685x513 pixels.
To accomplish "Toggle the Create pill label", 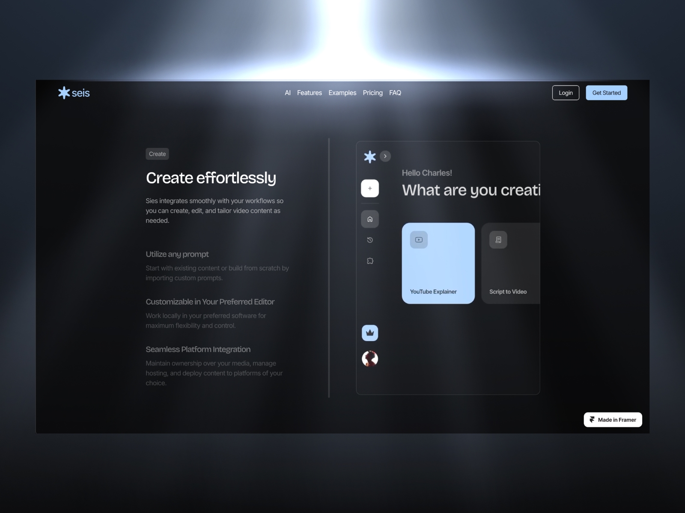I will pos(157,154).
